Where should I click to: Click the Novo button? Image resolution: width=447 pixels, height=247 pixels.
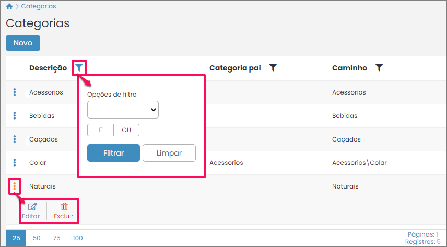click(23, 43)
